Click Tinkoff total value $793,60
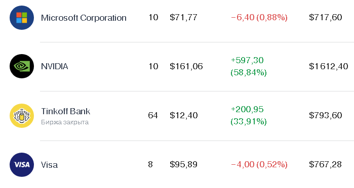The width and height of the screenshot is (354, 188). [x=326, y=115]
